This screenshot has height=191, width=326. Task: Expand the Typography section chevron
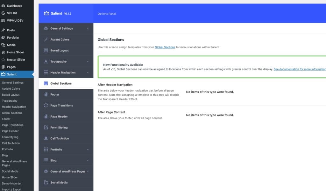pyautogui.click(x=88, y=62)
